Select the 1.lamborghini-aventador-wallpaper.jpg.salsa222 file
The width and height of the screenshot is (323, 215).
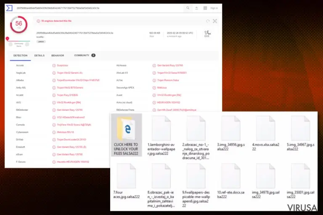[161, 136]
